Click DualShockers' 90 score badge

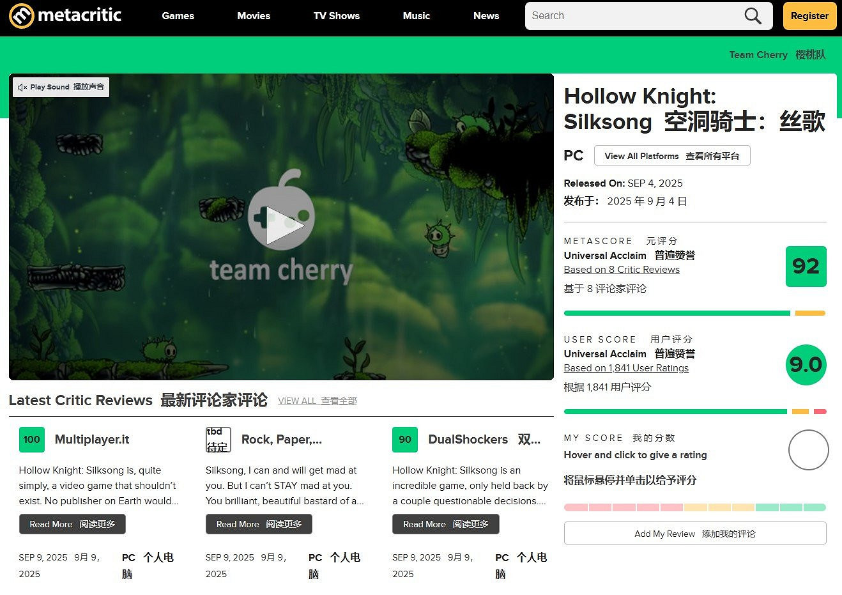click(404, 440)
